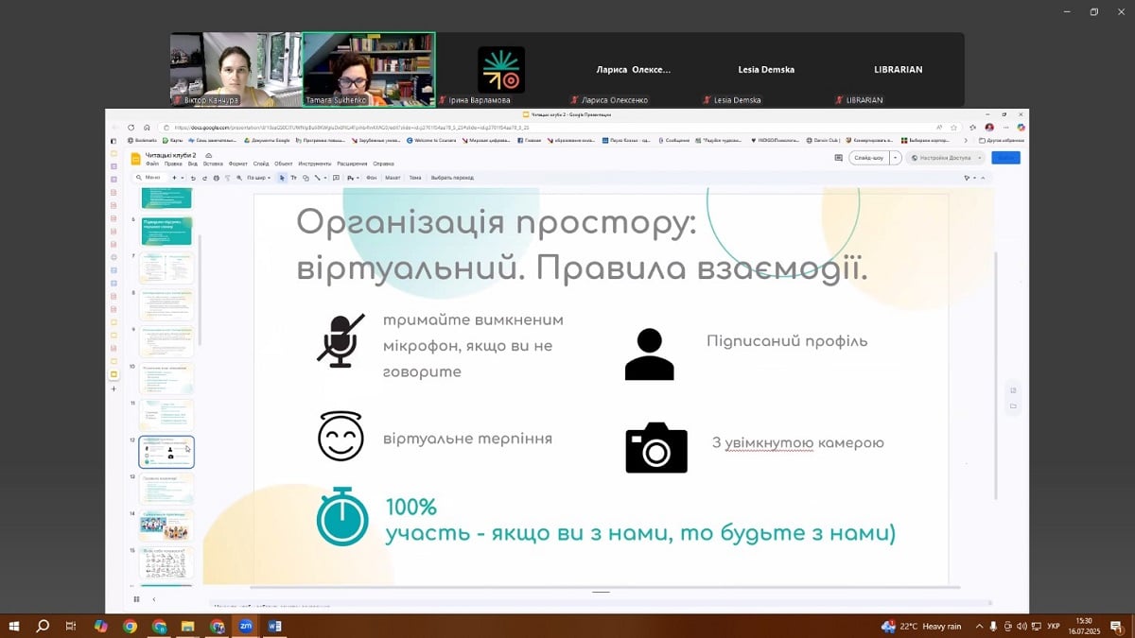
Task: Open the new slide layout dropdown arrow
Action: (x=183, y=178)
